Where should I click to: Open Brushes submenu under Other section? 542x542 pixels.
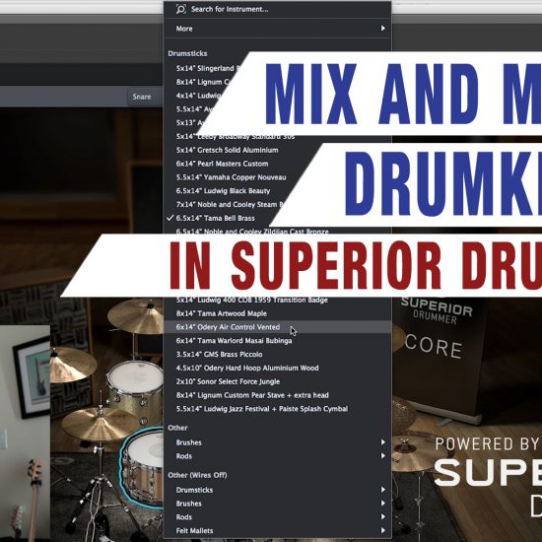[x=277, y=442]
